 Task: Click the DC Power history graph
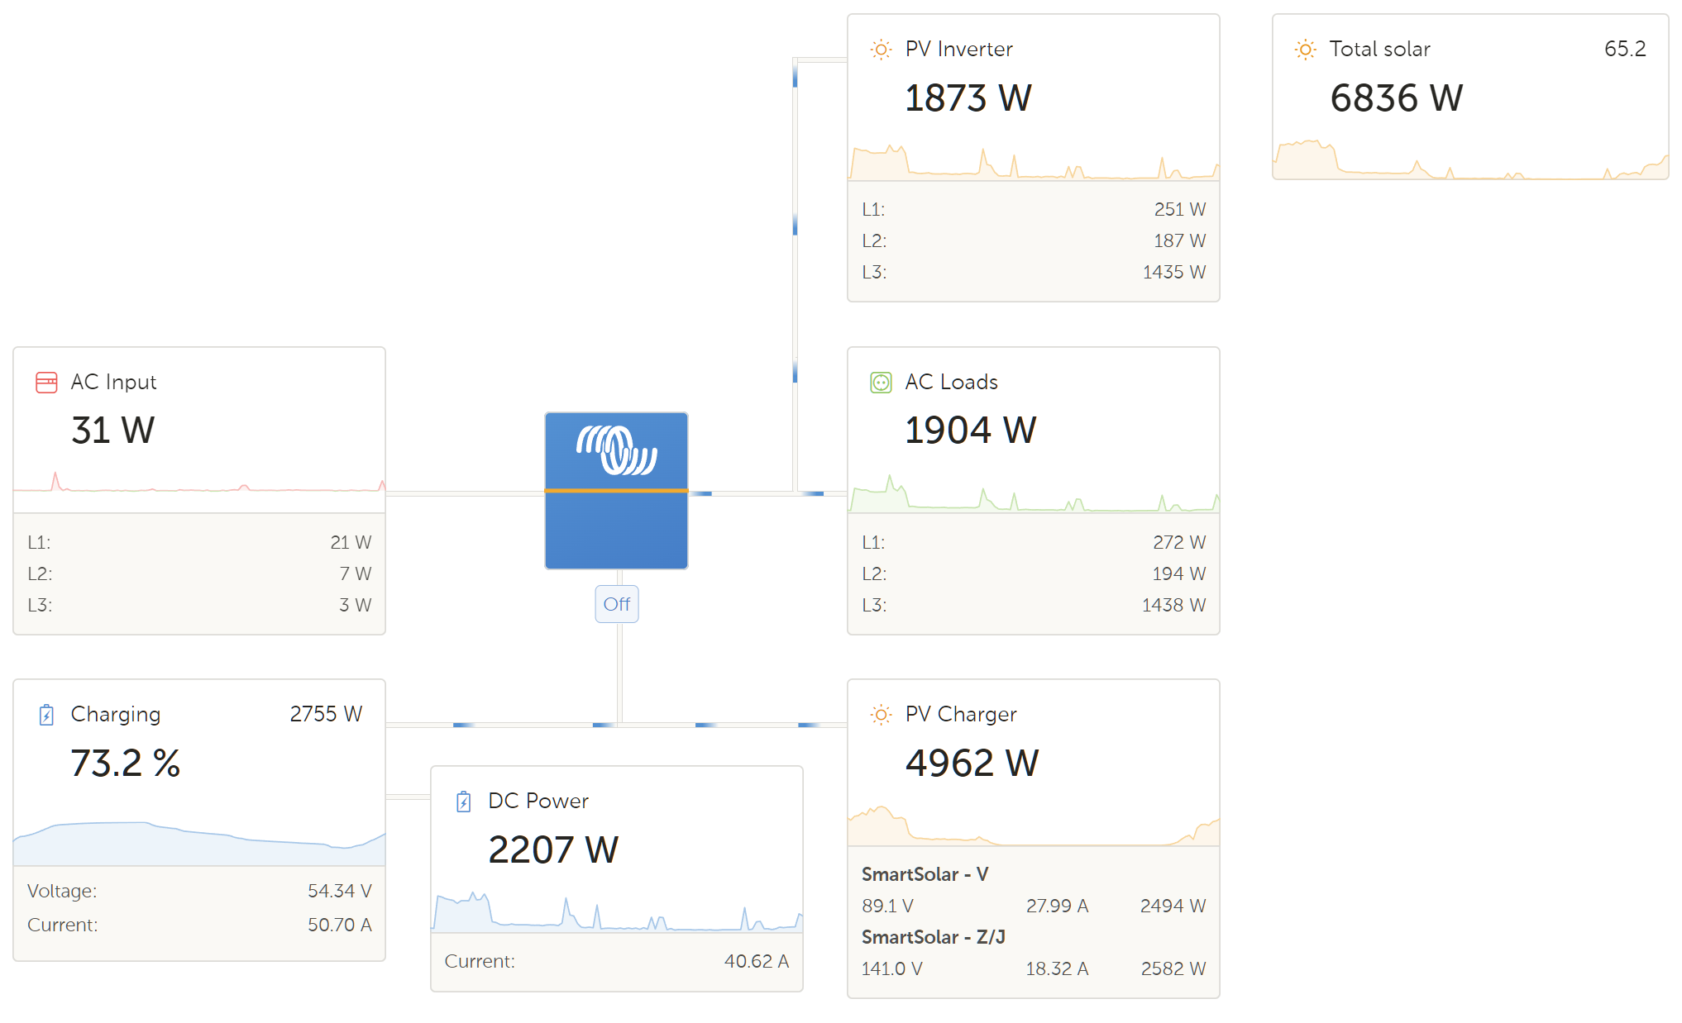[616, 913]
